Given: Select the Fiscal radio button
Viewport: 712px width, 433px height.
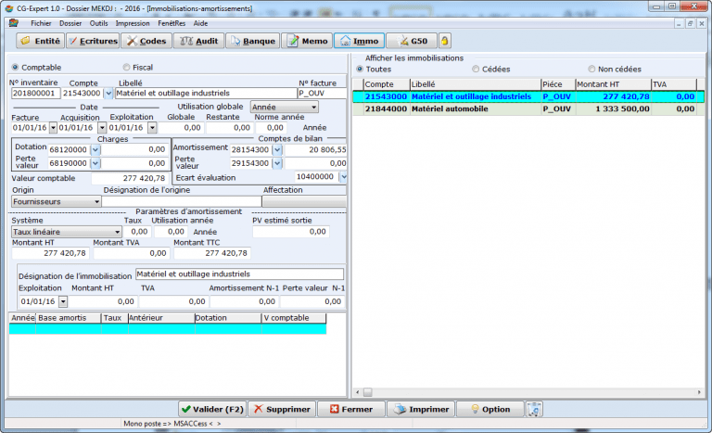Looking at the screenshot, I should [126, 68].
